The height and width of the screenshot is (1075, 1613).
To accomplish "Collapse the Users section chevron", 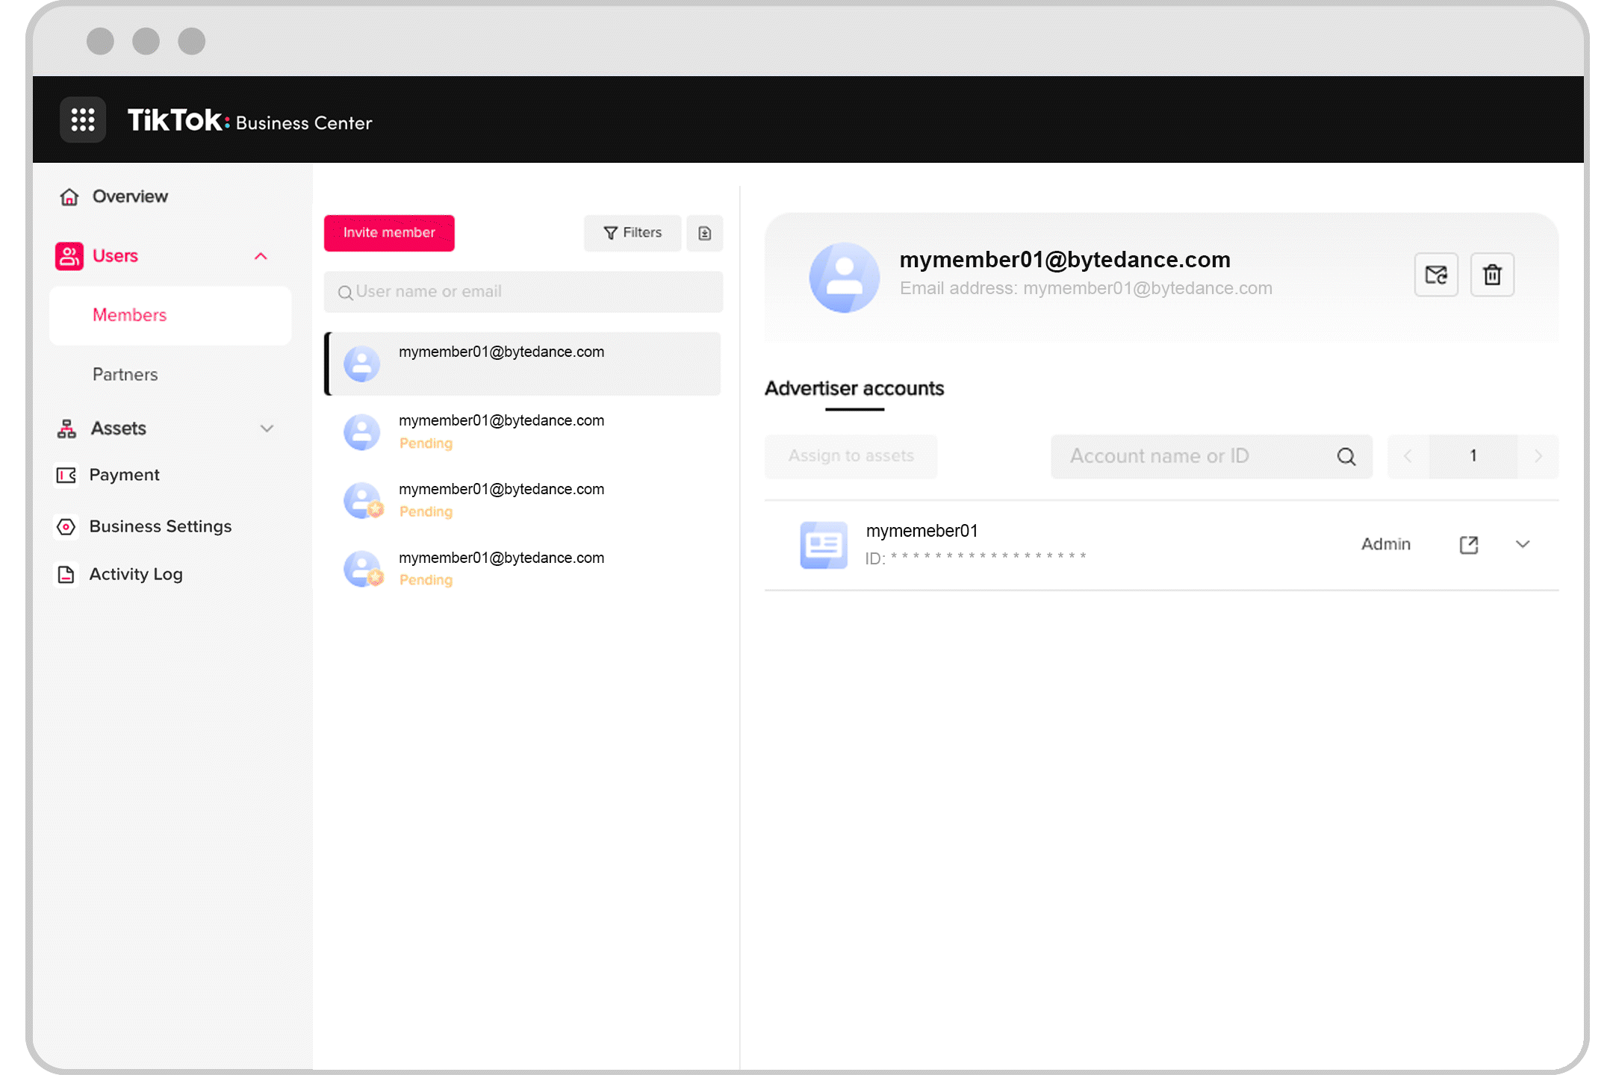I will [261, 256].
